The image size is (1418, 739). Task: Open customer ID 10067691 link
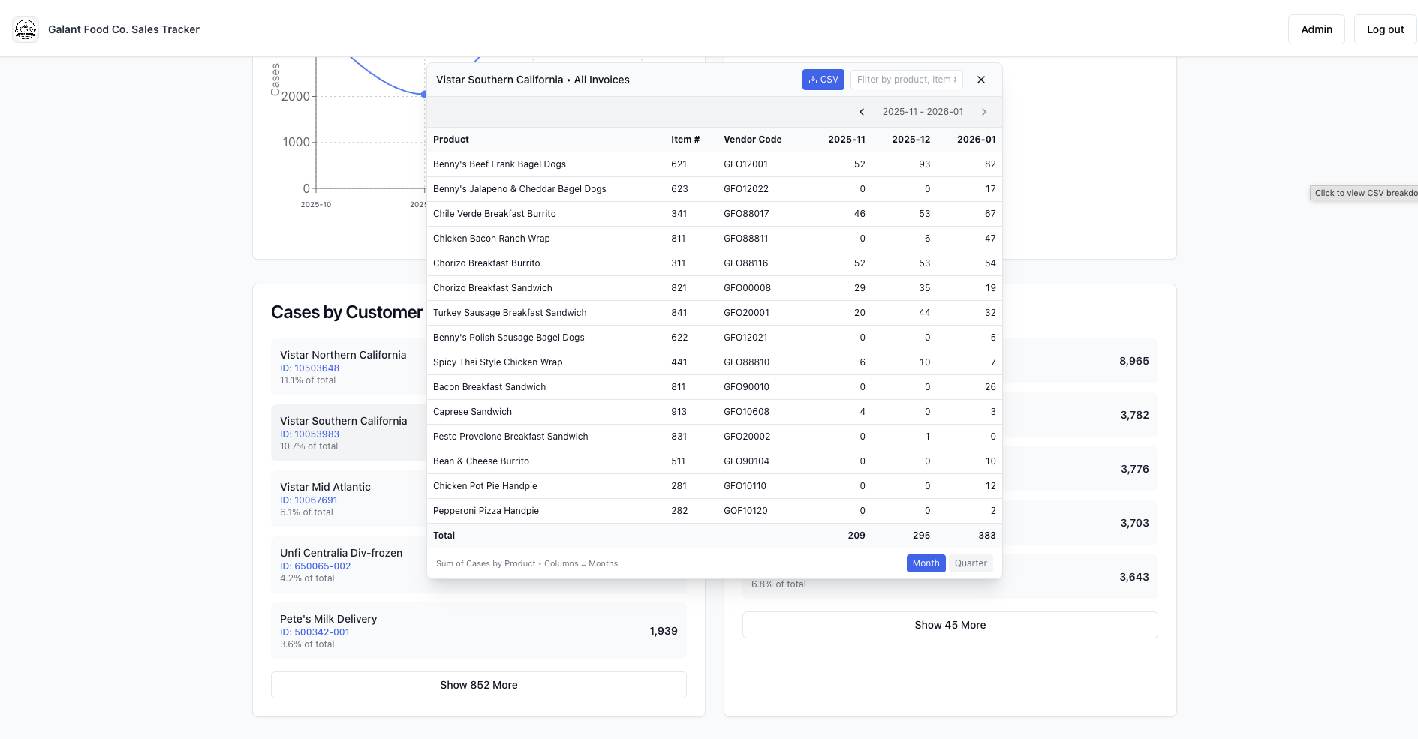coord(309,500)
